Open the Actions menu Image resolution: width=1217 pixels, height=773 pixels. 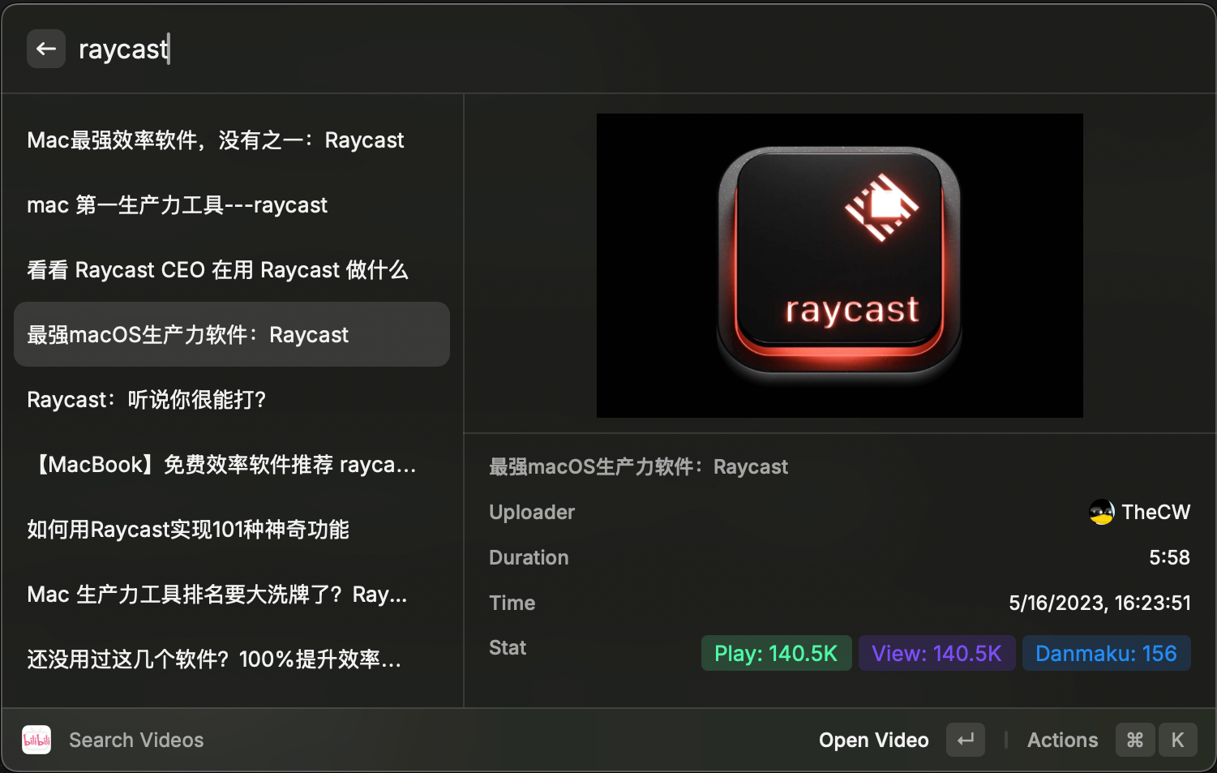[x=1062, y=740]
